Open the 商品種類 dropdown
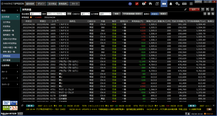The height and width of the screenshot is (116, 217). tap(36, 14)
